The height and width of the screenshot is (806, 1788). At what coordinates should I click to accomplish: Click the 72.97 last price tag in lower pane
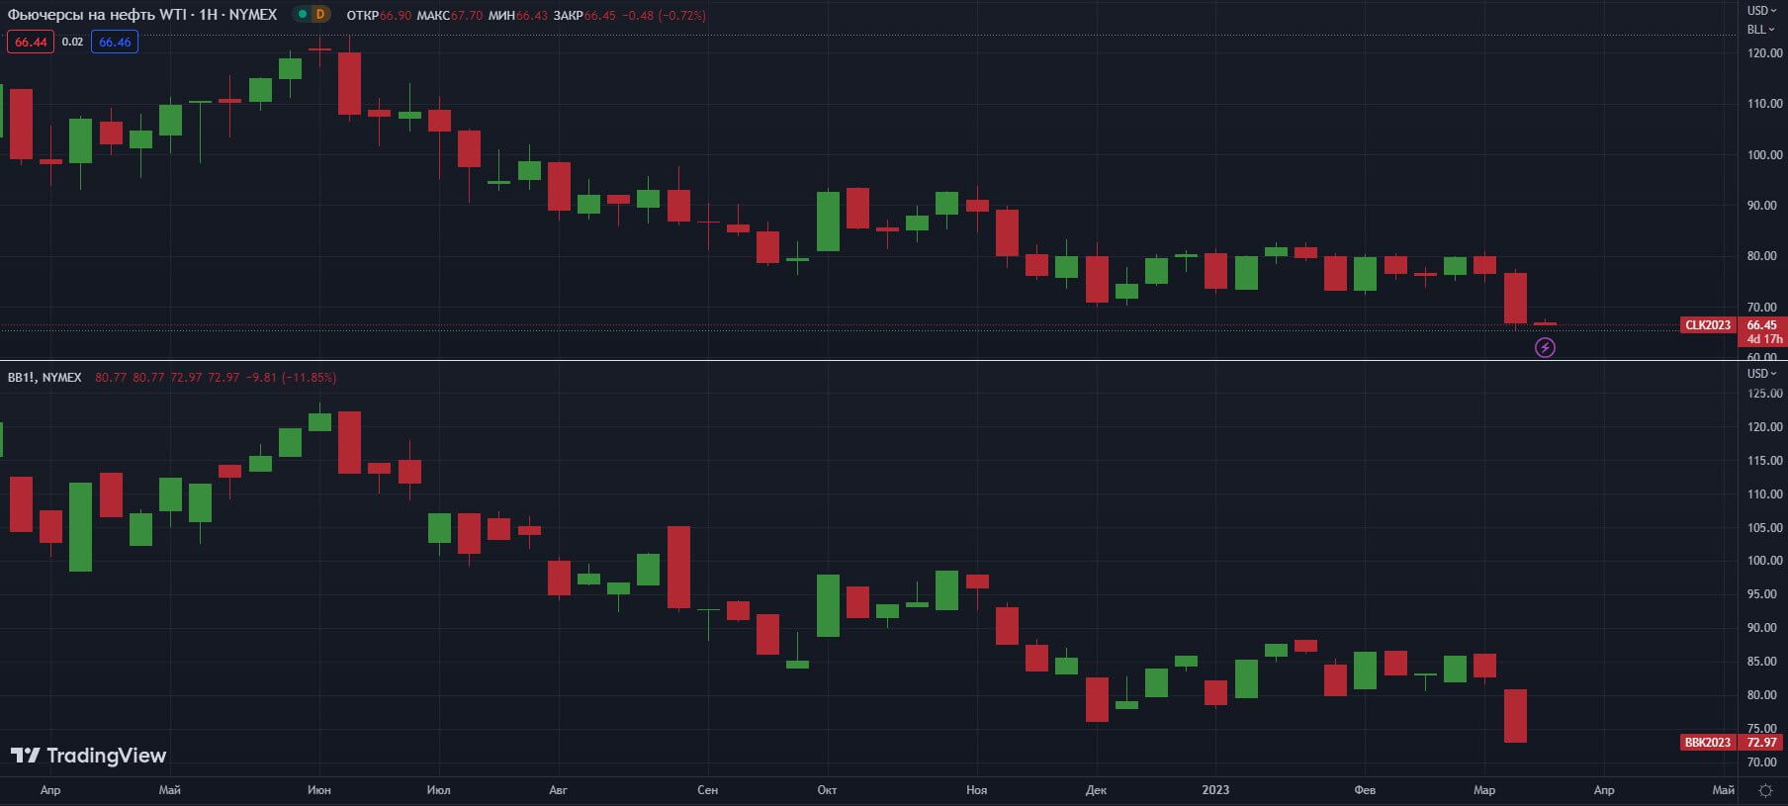point(1761,743)
